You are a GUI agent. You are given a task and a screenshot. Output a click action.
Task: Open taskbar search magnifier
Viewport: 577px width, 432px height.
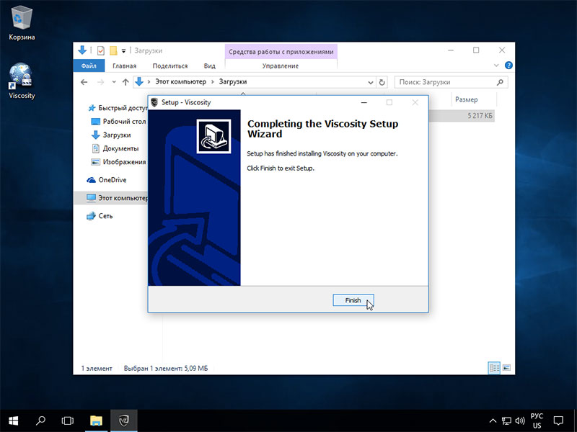pos(40,420)
